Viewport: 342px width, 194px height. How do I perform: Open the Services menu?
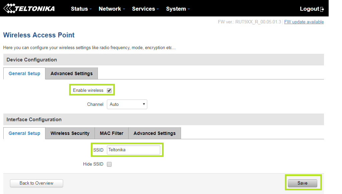tap(145, 9)
